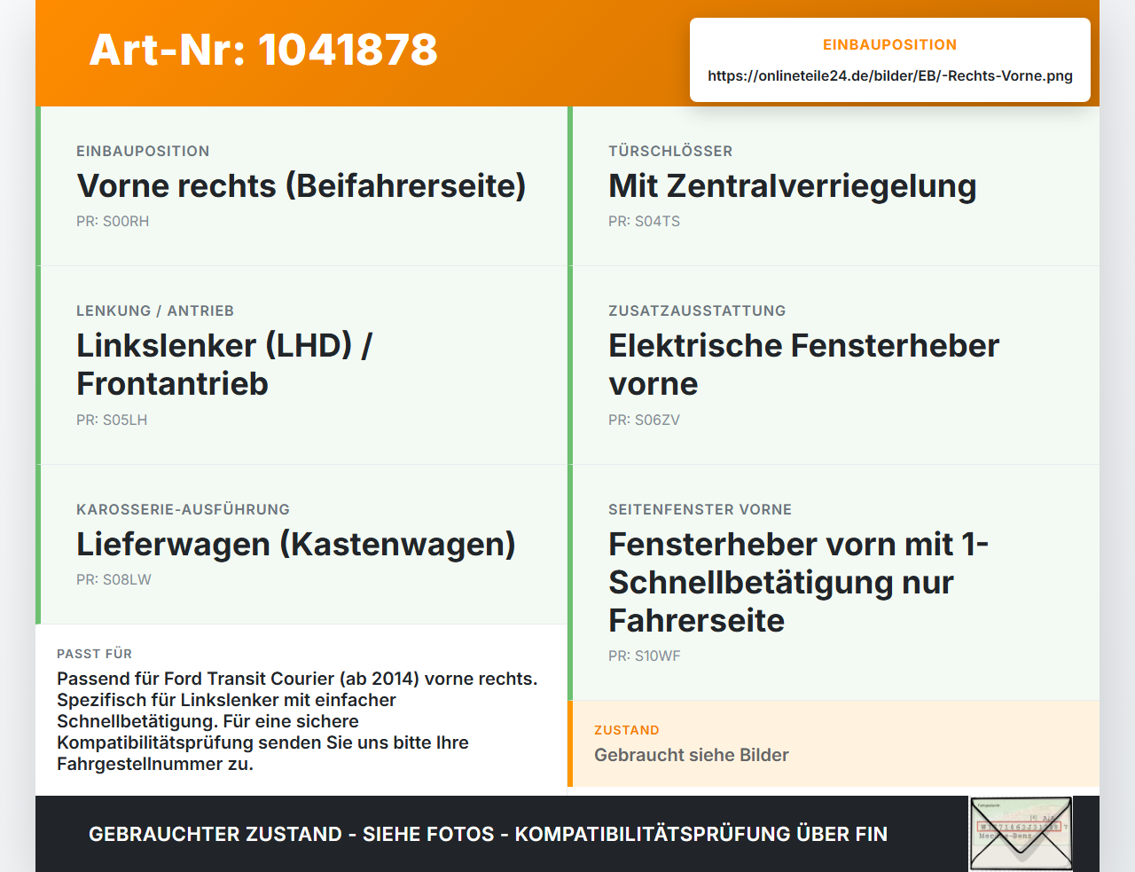This screenshot has height=872, width=1135.
Task: Click the PR: S08LW code
Action: pyautogui.click(x=113, y=580)
